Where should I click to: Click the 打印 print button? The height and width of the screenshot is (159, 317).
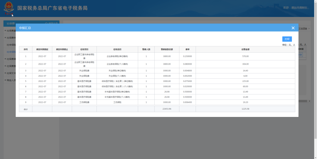point(287,39)
